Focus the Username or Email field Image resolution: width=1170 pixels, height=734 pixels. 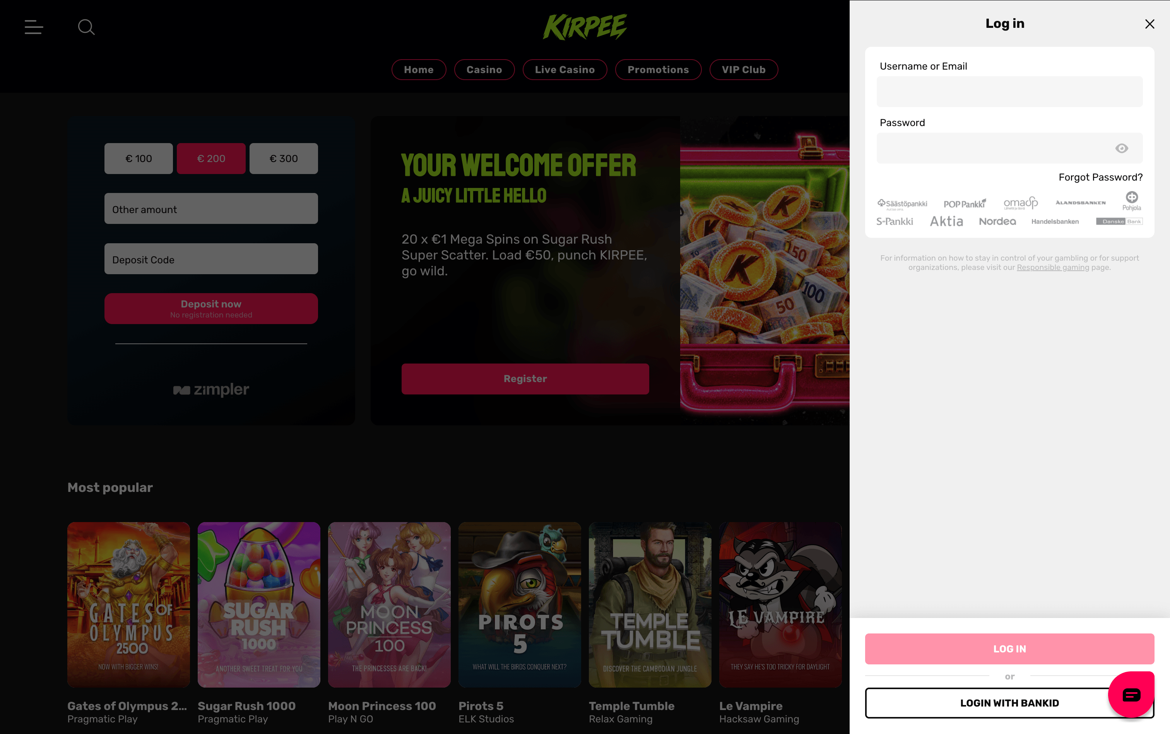click(1009, 92)
